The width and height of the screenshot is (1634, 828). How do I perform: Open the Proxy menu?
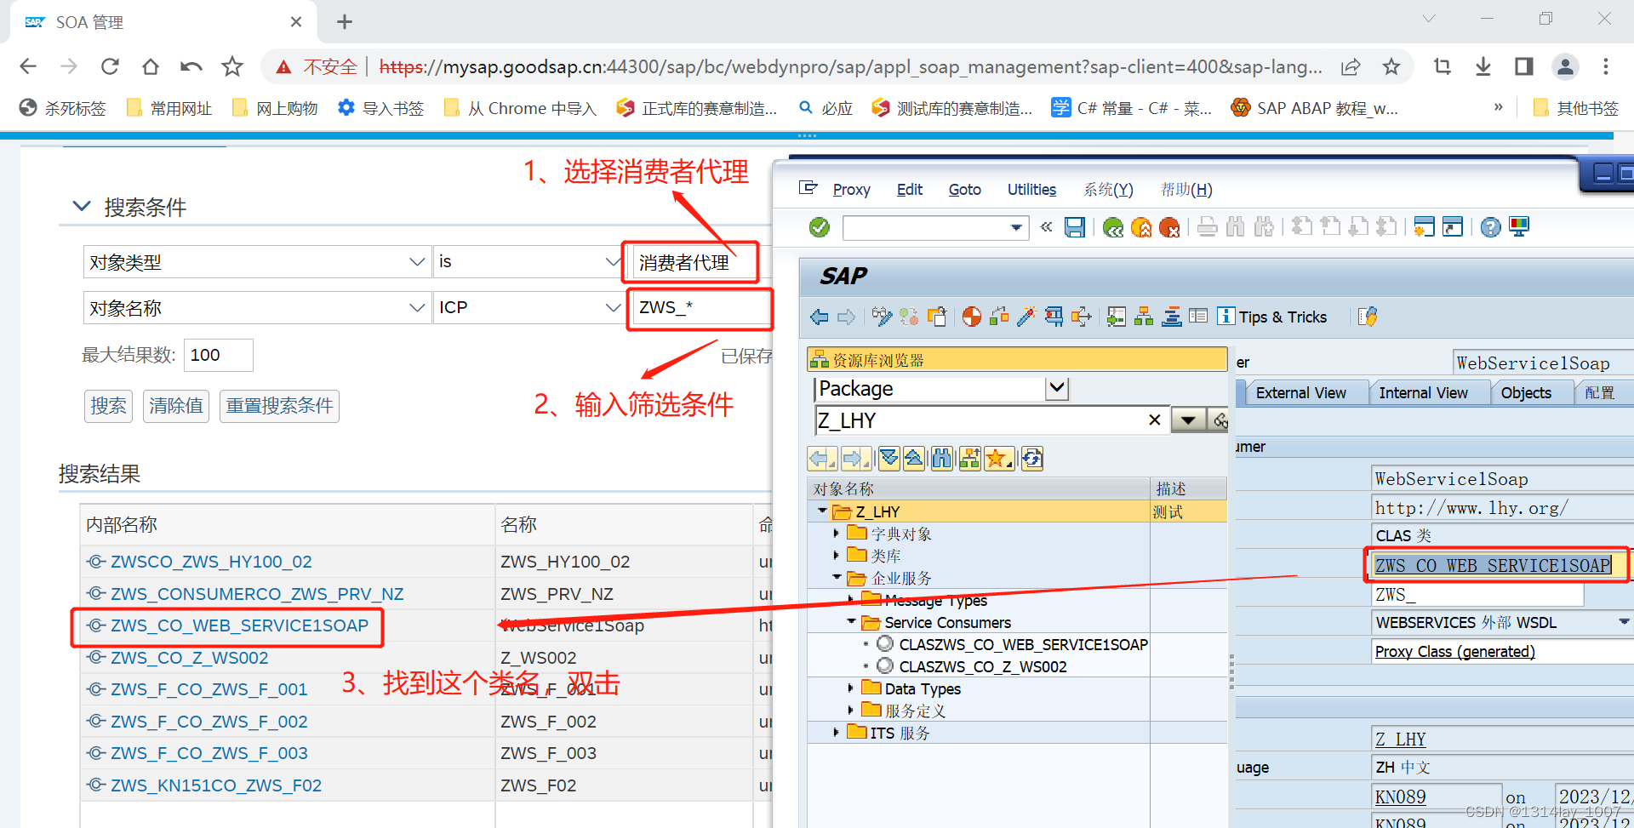[851, 189]
